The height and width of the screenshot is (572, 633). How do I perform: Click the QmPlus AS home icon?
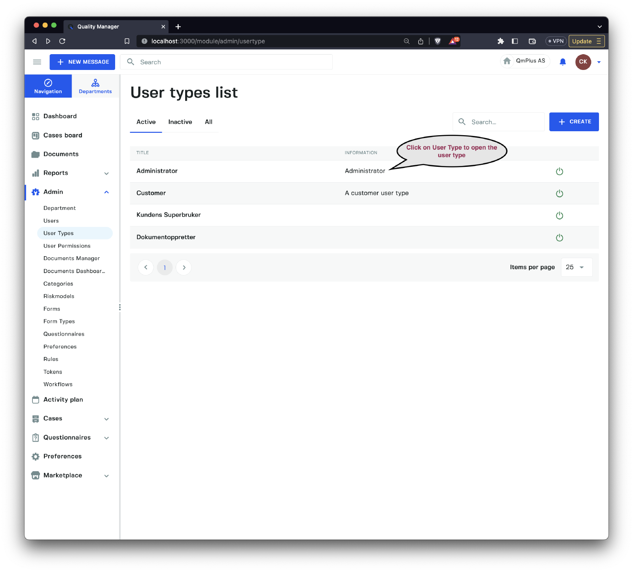[x=507, y=61]
